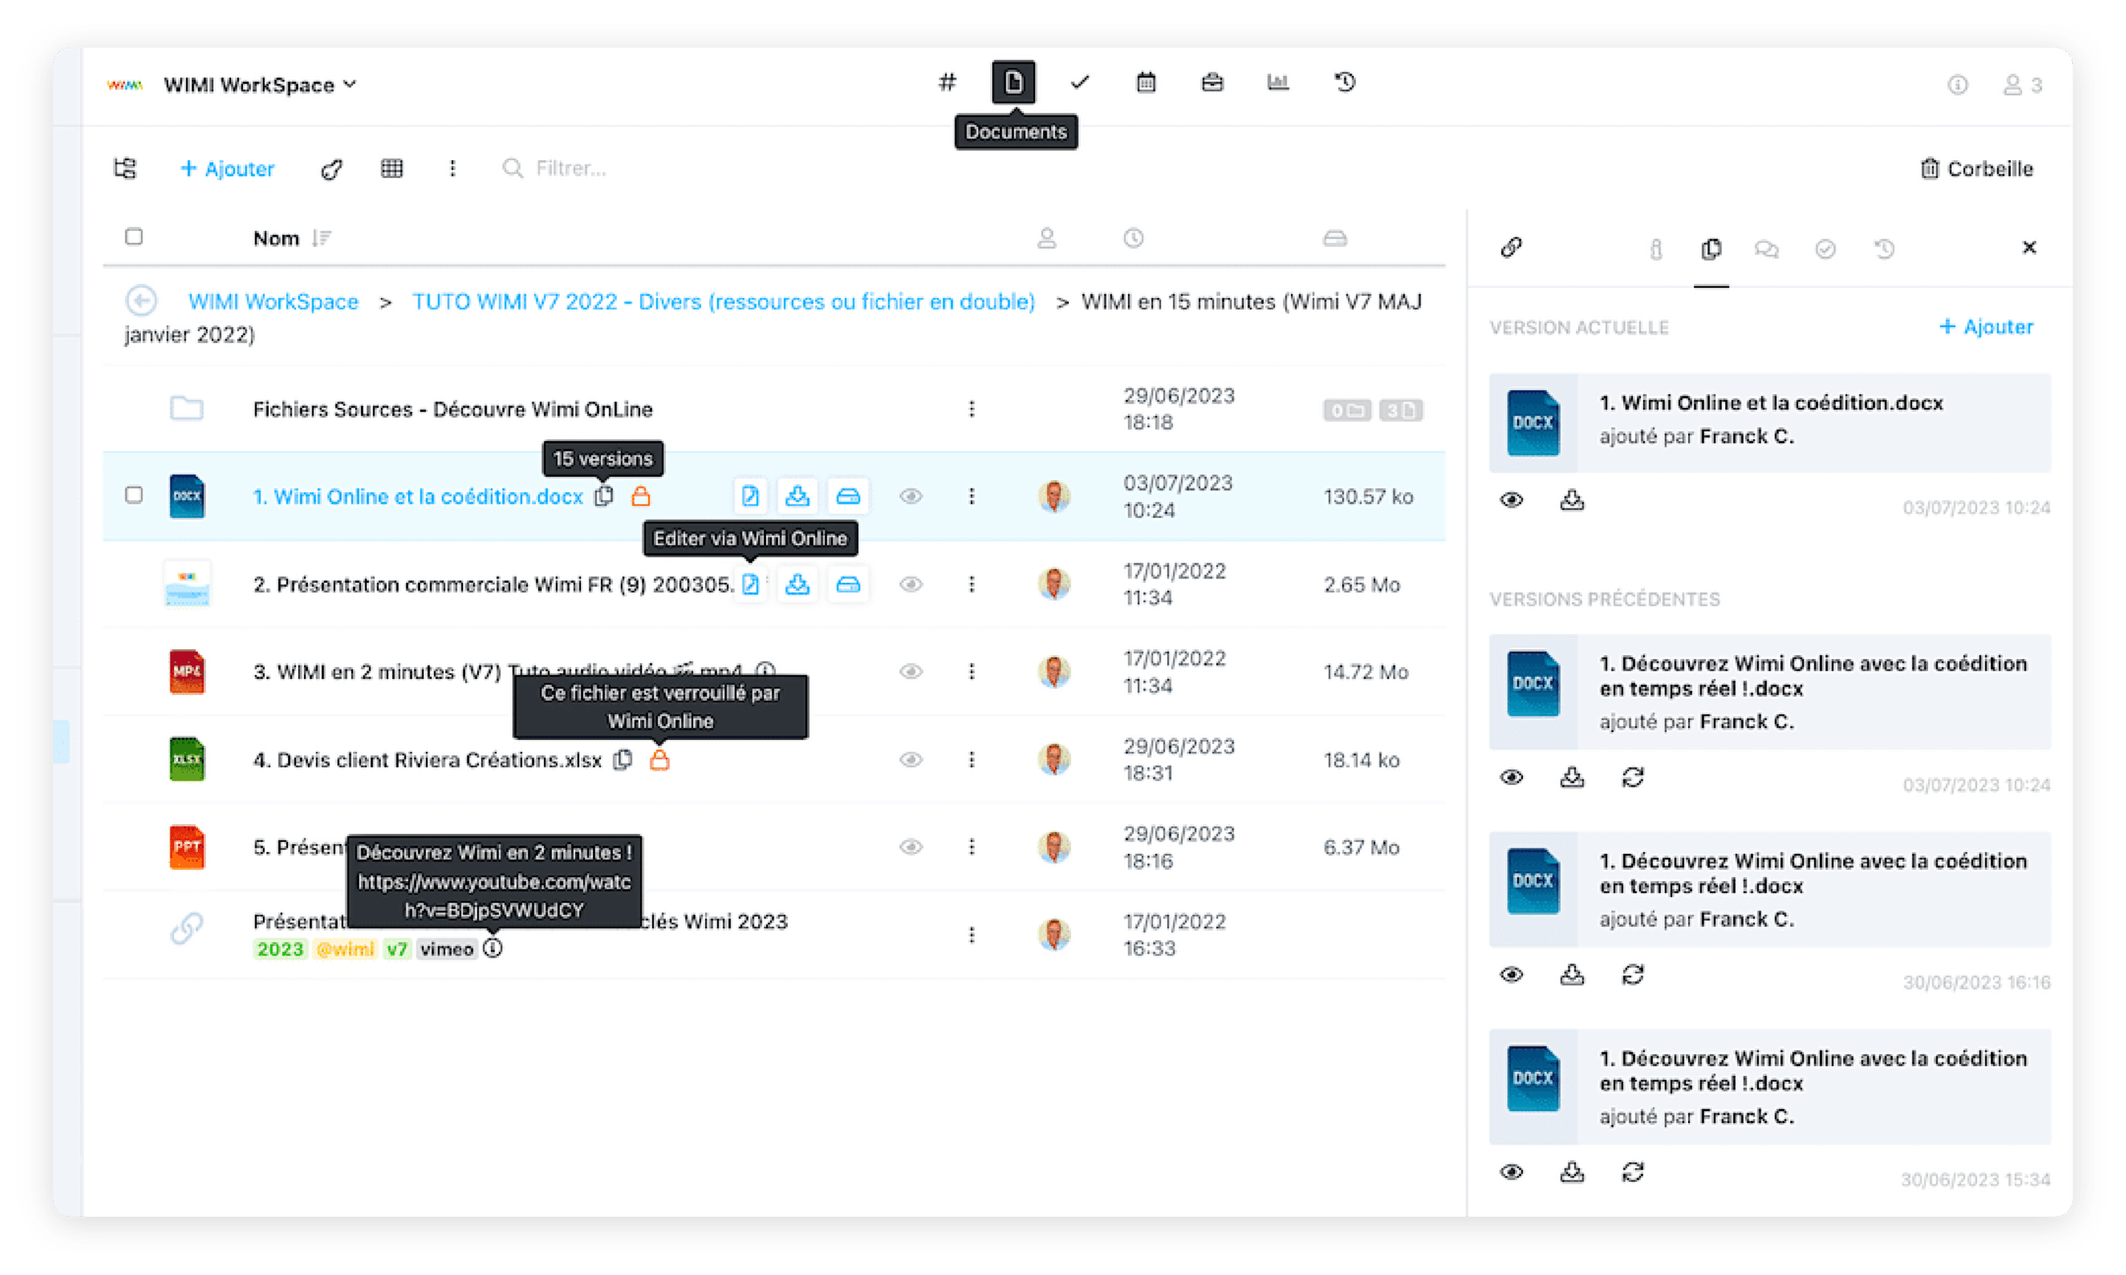Preview current version with eye icon
Image resolution: width=2126 pixels, height=1275 pixels.
1512,500
